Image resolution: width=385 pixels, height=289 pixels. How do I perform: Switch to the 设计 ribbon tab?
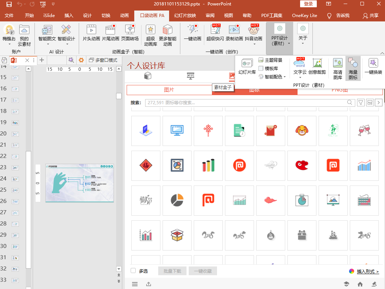[87, 16]
